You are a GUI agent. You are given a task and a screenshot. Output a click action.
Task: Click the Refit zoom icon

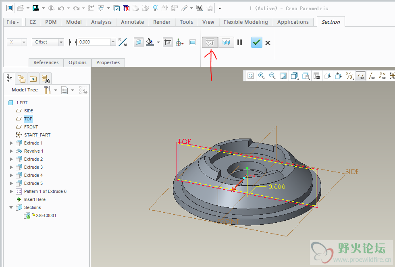click(x=251, y=76)
